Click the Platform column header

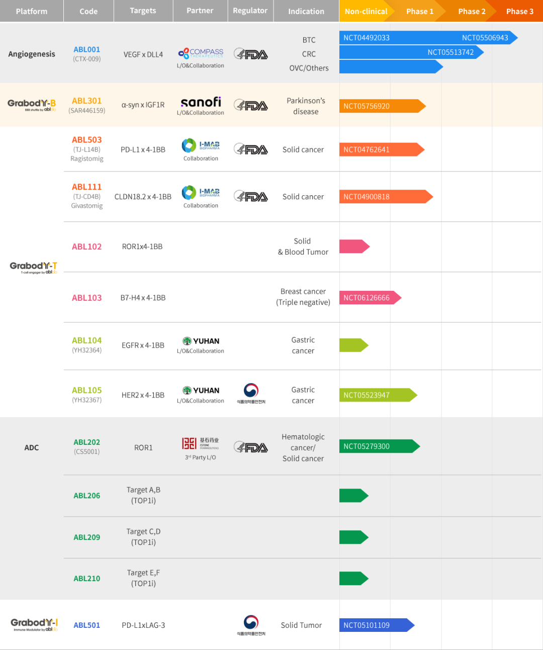(31, 11)
